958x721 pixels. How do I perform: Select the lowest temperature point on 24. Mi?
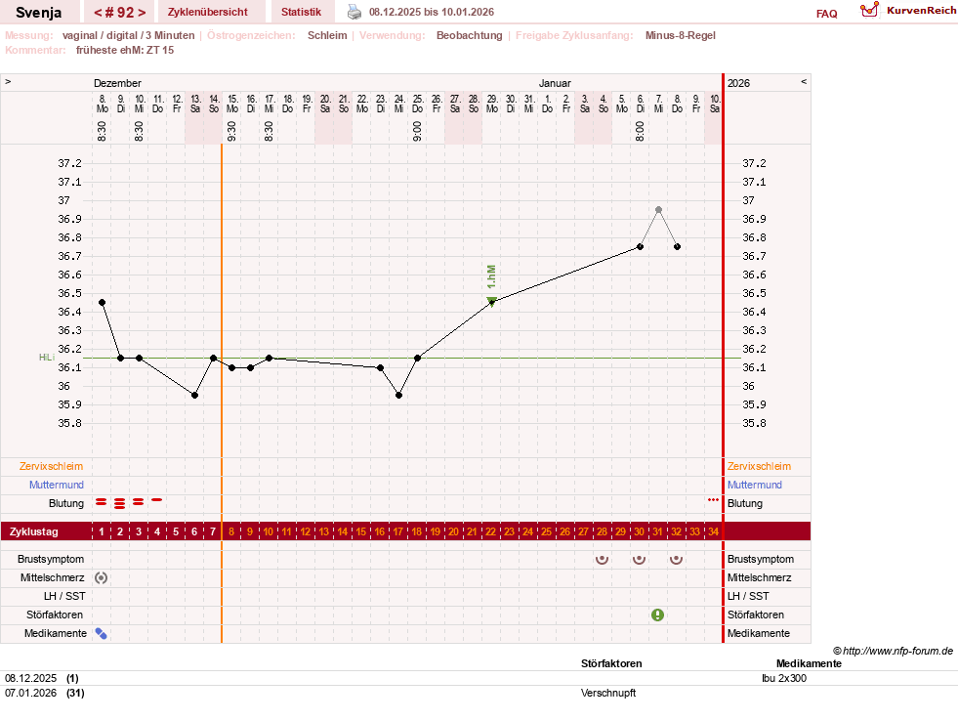(399, 396)
